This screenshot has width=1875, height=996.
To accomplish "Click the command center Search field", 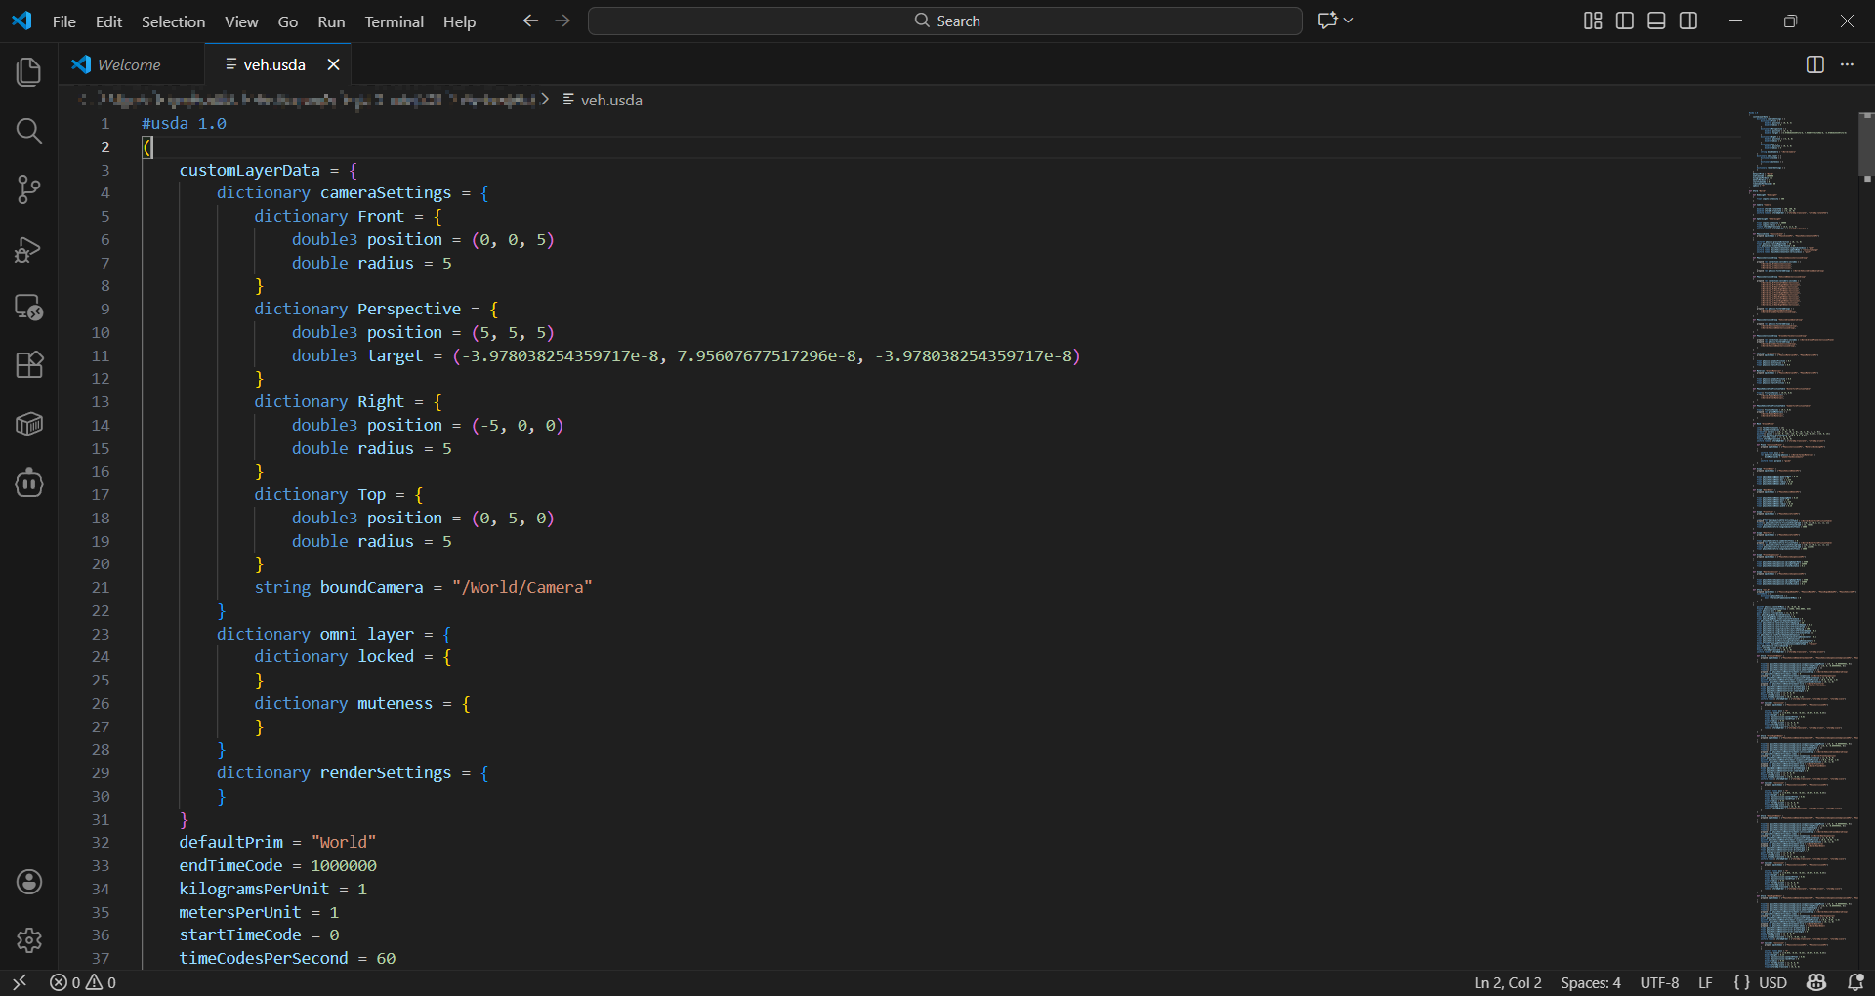I will pyautogui.click(x=945, y=21).
